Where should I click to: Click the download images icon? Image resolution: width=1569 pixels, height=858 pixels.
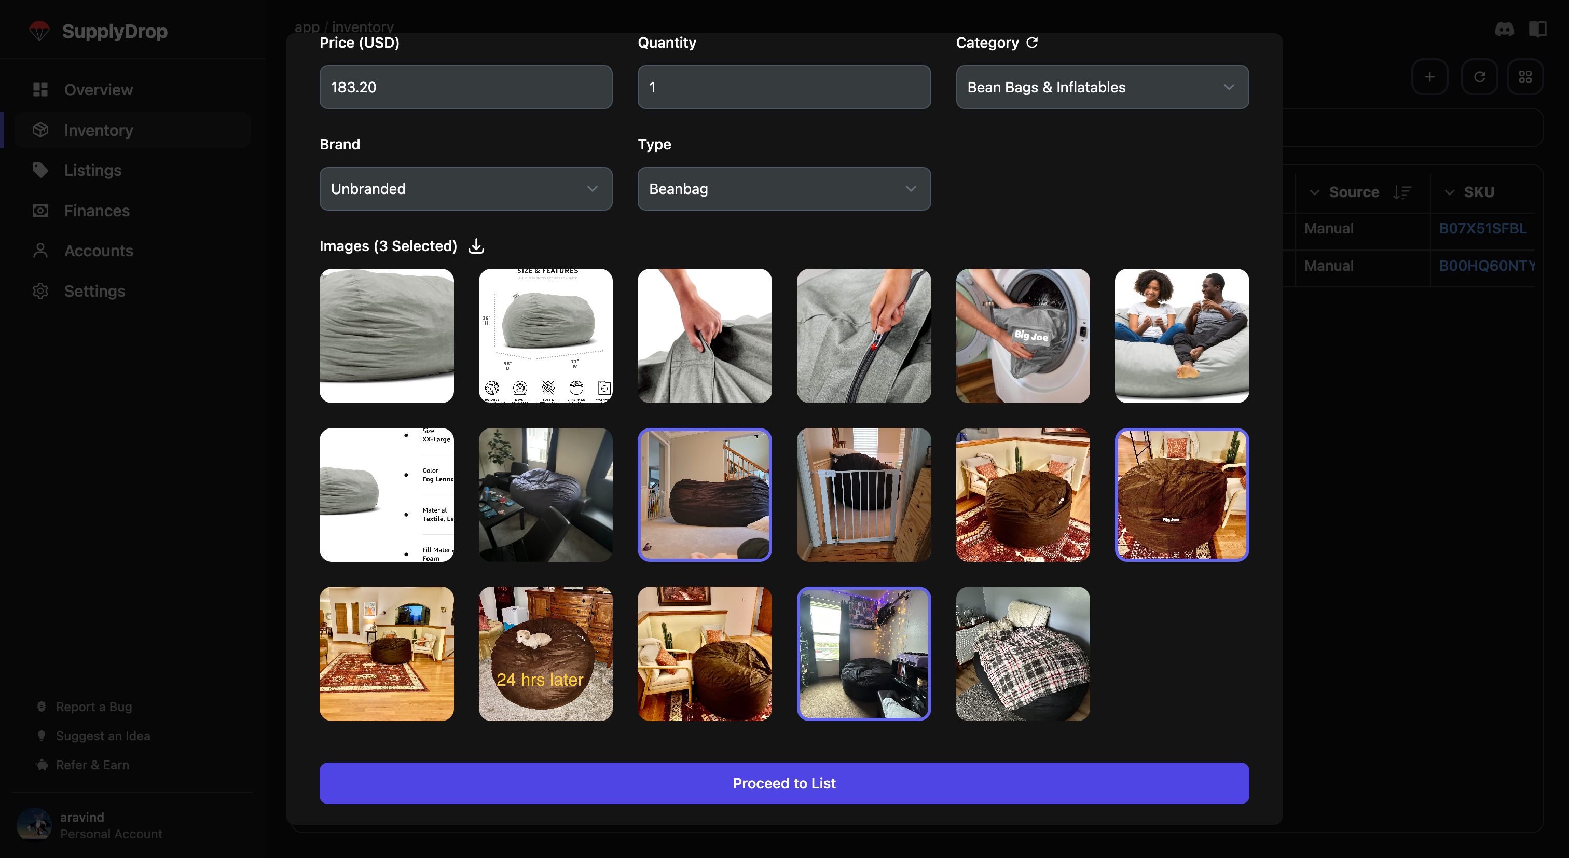coord(476,246)
